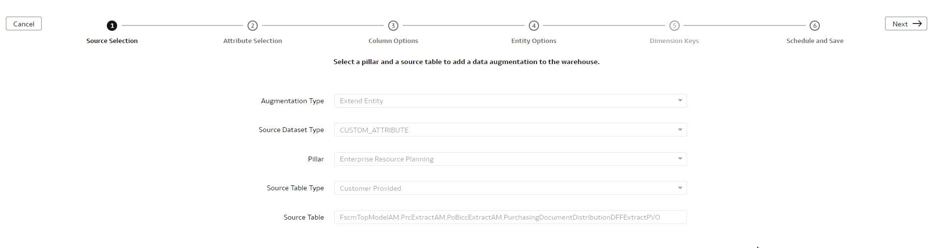The height and width of the screenshot is (248, 937).
Task: Click the Cancel button
Action: (24, 24)
